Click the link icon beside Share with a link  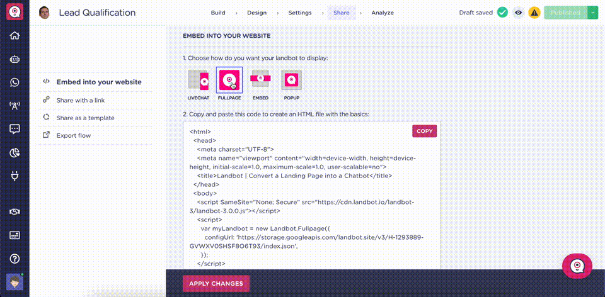[46, 100]
